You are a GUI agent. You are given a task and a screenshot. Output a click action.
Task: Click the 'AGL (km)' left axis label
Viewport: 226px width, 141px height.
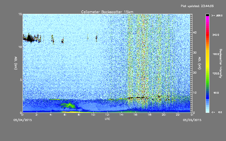click(16, 63)
